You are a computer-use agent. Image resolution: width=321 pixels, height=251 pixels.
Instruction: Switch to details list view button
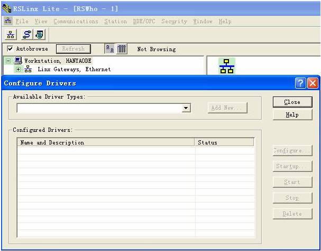(x=122, y=49)
